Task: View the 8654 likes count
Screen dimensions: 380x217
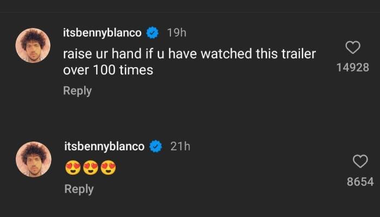Action: (x=360, y=182)
